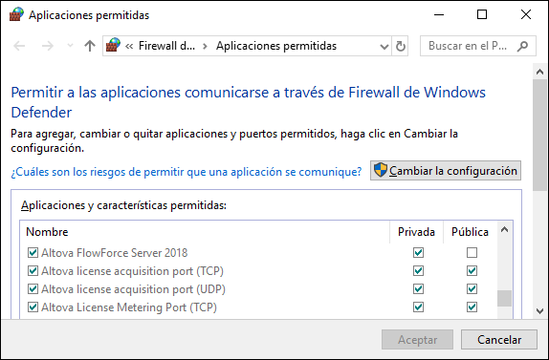Click the forward navigation arrow
Viewport: 549px width, 360px height.
(48, 46)
